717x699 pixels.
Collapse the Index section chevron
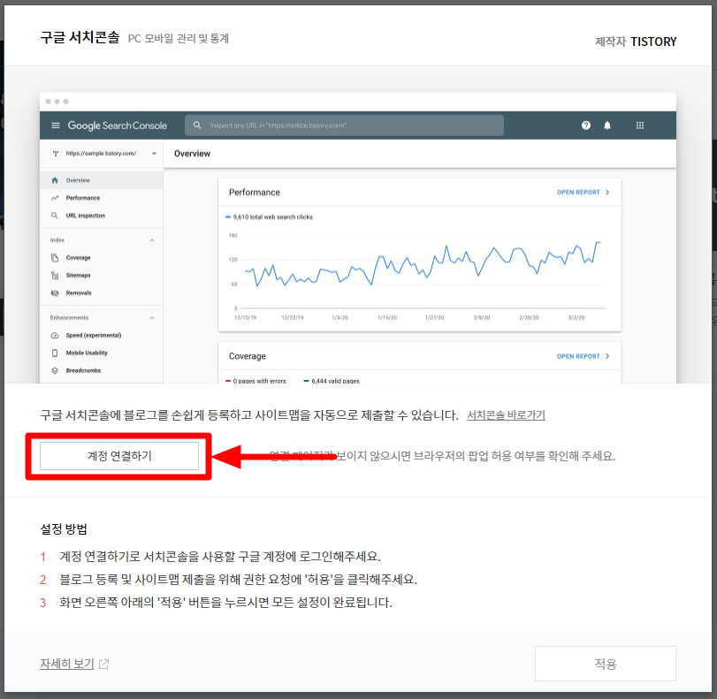coord(152,240)
